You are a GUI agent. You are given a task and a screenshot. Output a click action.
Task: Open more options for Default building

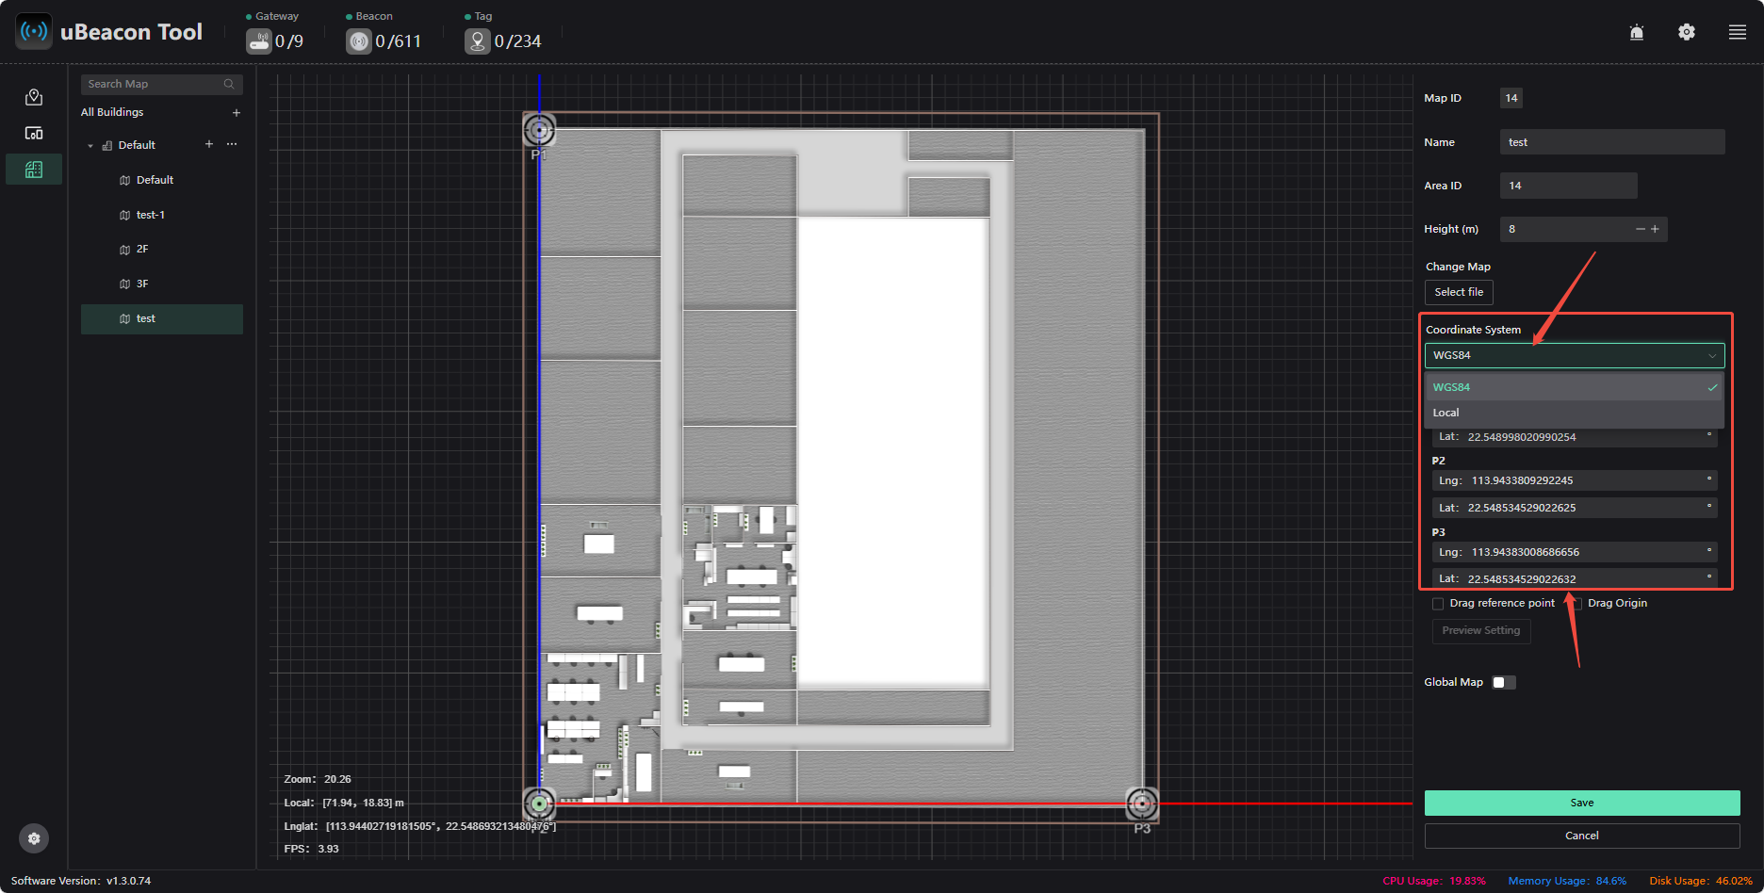(x=232, y=144)
